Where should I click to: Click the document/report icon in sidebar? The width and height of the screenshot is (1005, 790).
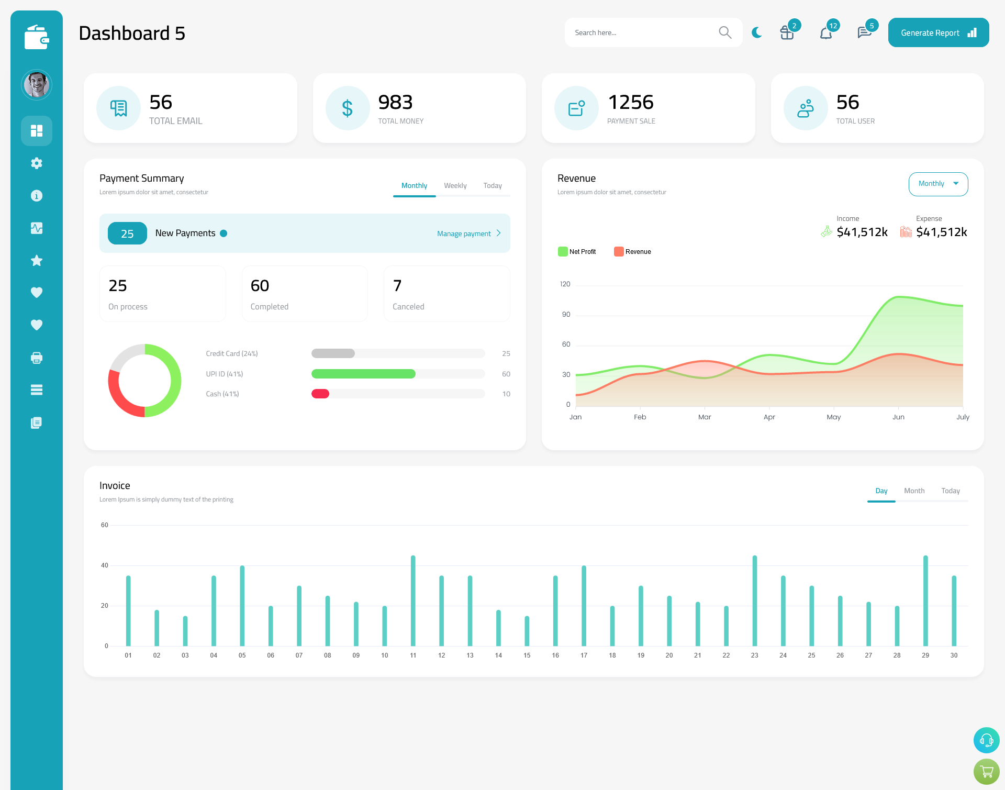(36, 422)
